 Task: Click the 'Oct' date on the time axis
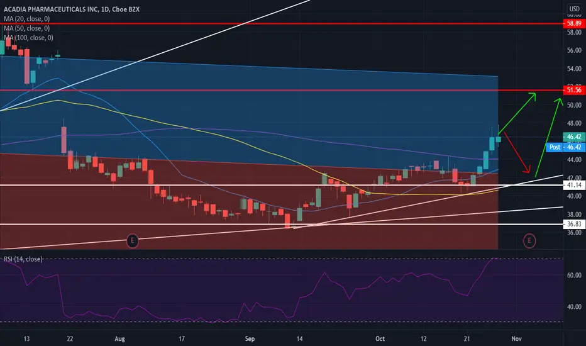click(380, 339)
